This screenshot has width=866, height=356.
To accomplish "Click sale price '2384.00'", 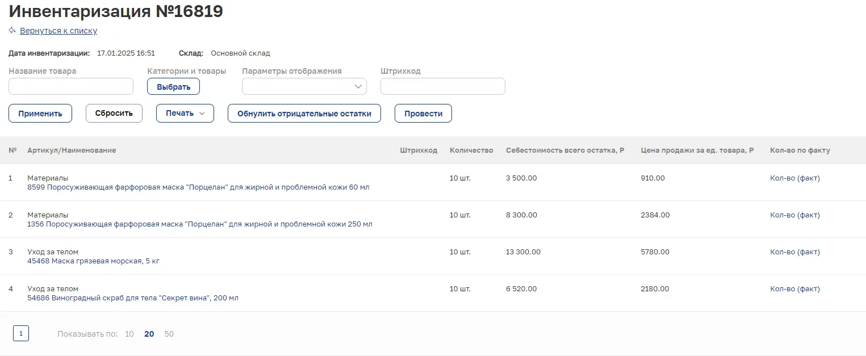I will tap(655, 215).
